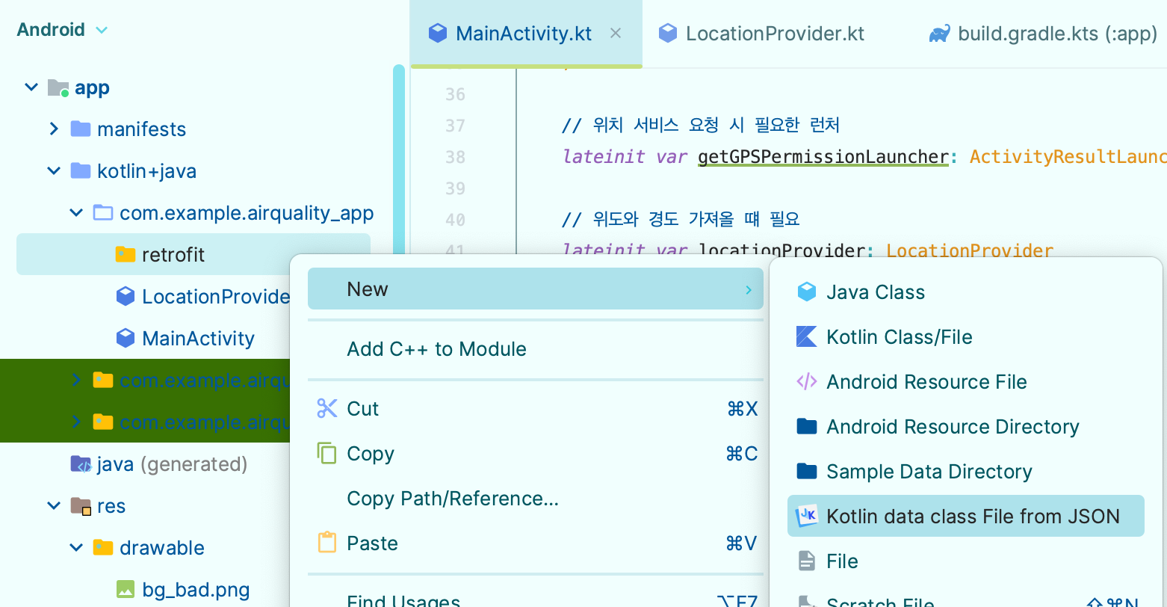
Task: Click the retrofit folder icon
Action: (x=126, y=255)
